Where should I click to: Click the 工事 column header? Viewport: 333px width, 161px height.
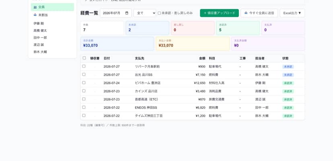(x=243, y=58)
